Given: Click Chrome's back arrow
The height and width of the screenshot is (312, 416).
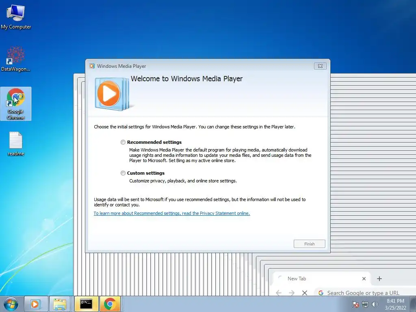Looking at the screenshot, I should point(279,293).
